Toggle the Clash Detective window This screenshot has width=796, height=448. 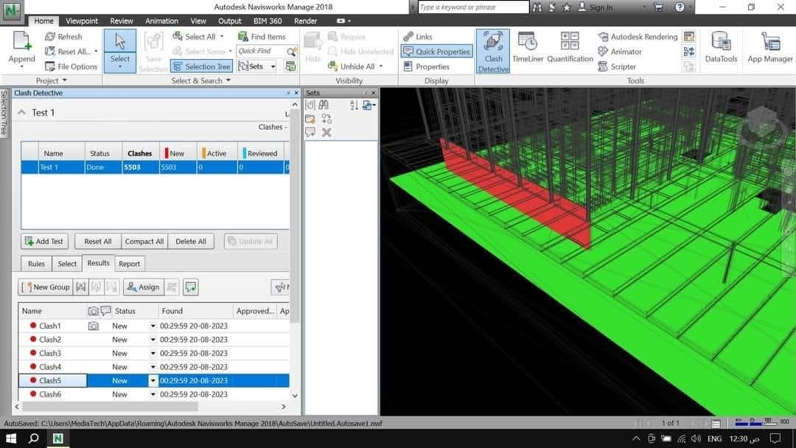492,51
